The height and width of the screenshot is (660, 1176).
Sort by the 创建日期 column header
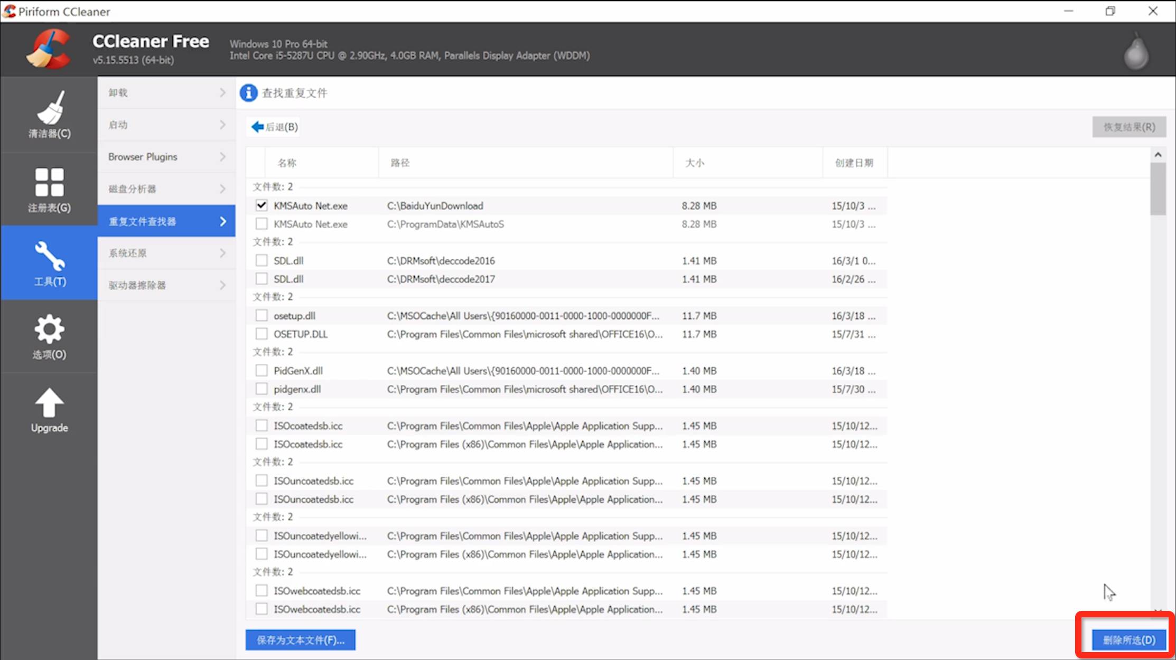[855, 163]
